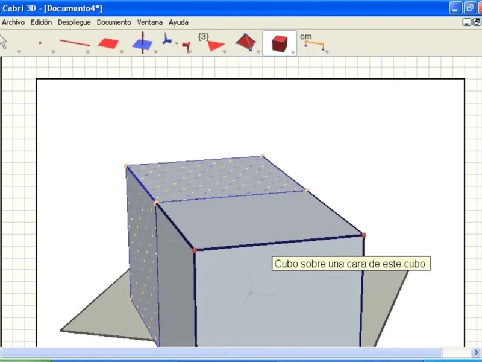Select the tetrahedron polyhedron tool
Screen dimensions: 482x362
tap(246, 42)
